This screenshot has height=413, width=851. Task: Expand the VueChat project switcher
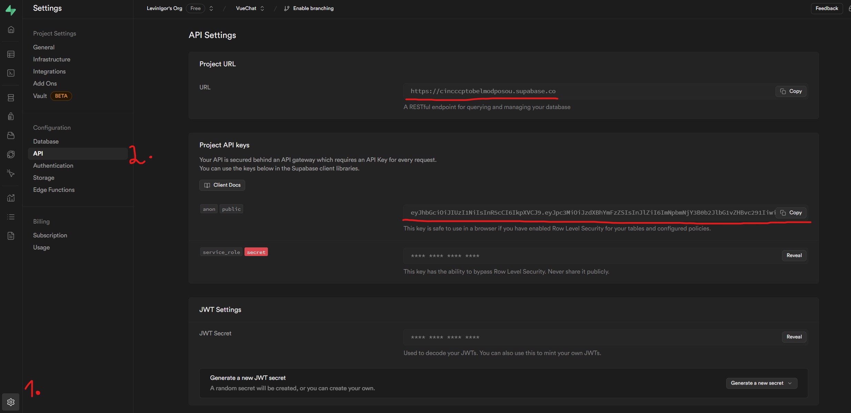coord(262,8)
